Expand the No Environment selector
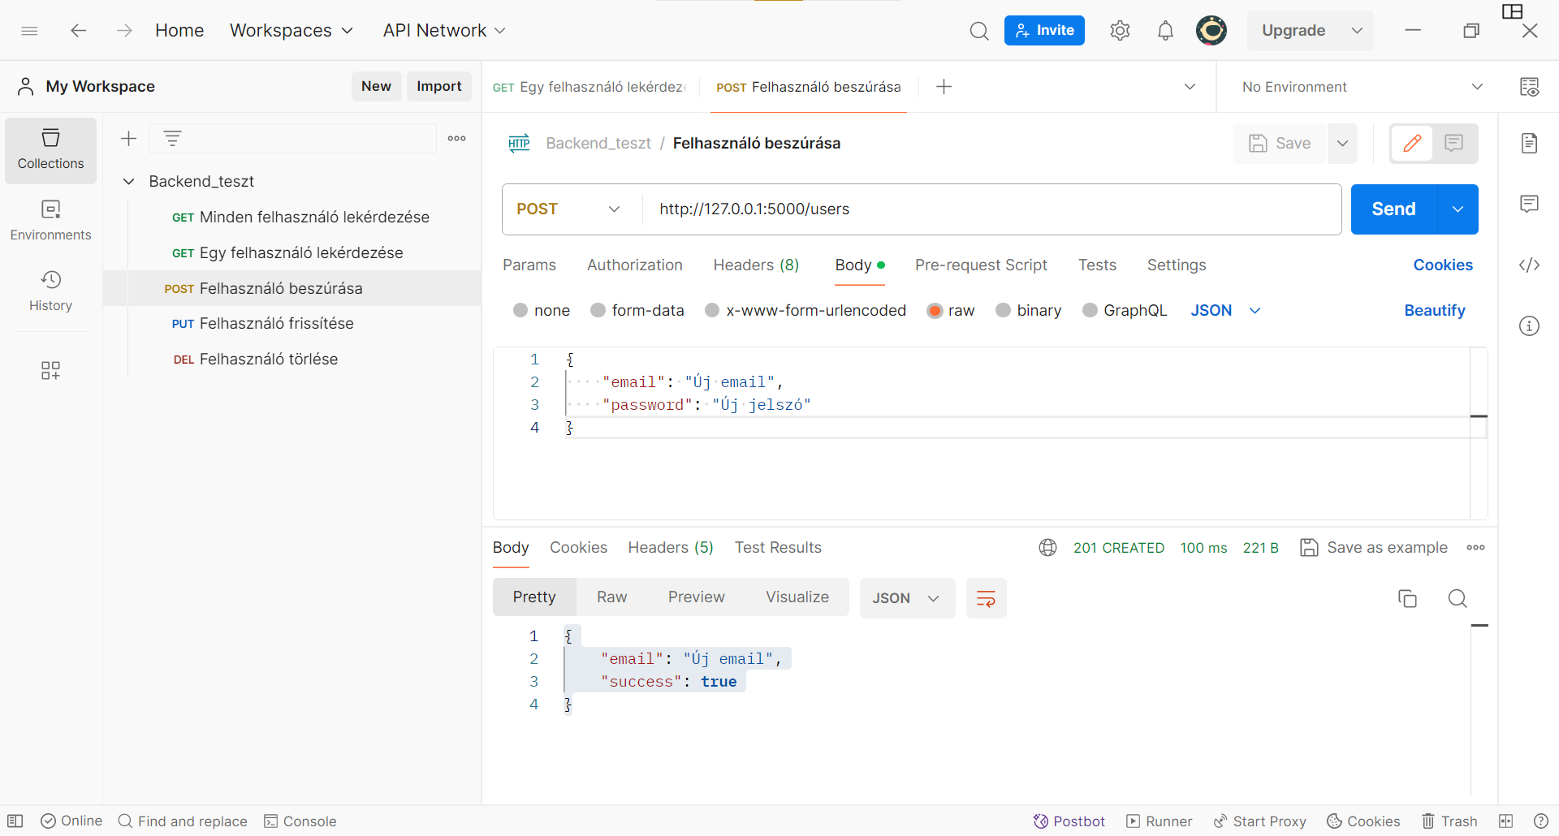Image resolution: width=1559 pixels, height=836 pixels. [x=1361, y=87]
